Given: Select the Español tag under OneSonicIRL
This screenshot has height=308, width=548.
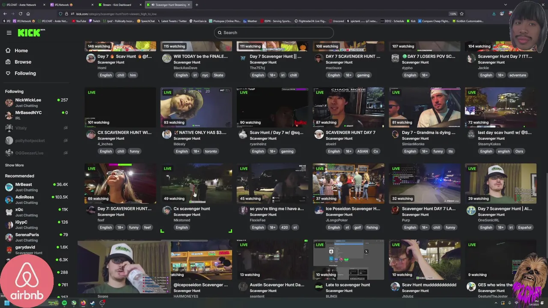Looking at the screenshot, I should (524, 227).
